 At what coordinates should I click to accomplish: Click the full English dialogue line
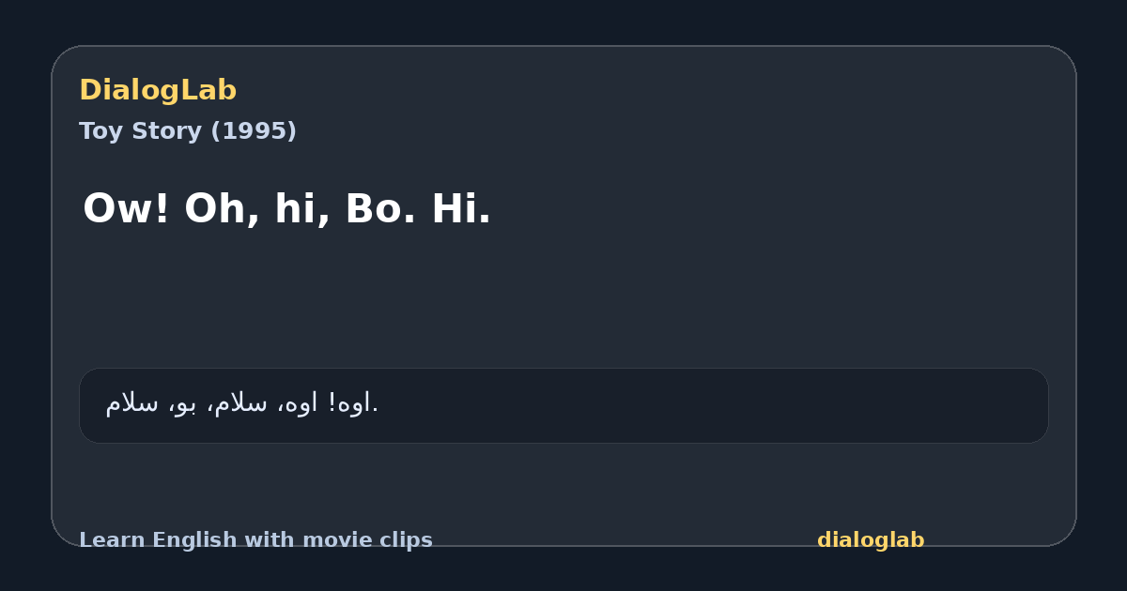coord(287,209)
